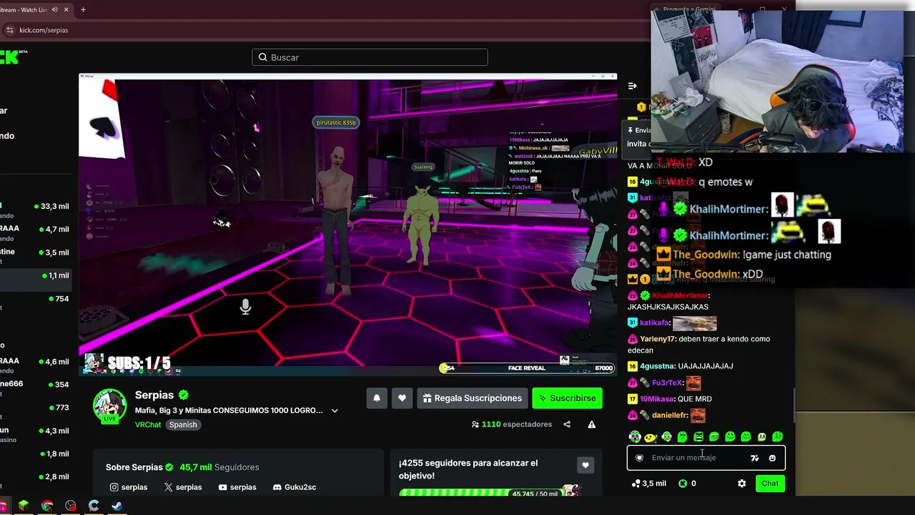Open chat user Fu3rTeX's name
The width and height of the screenshot is (915, 515).
667,383
